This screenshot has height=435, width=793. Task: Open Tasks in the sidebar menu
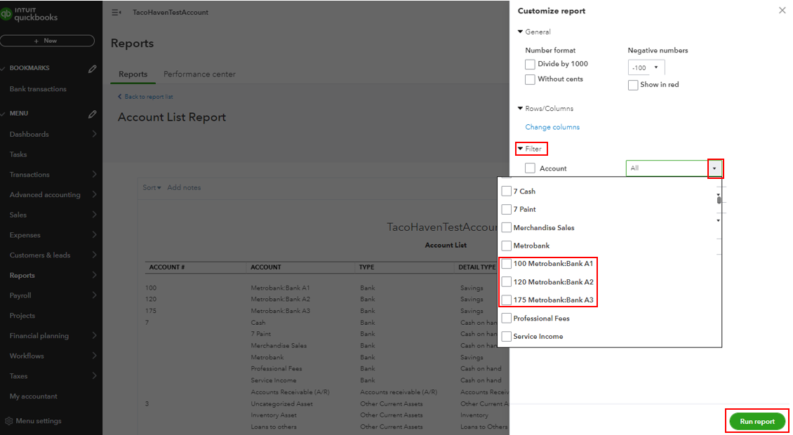18,154
